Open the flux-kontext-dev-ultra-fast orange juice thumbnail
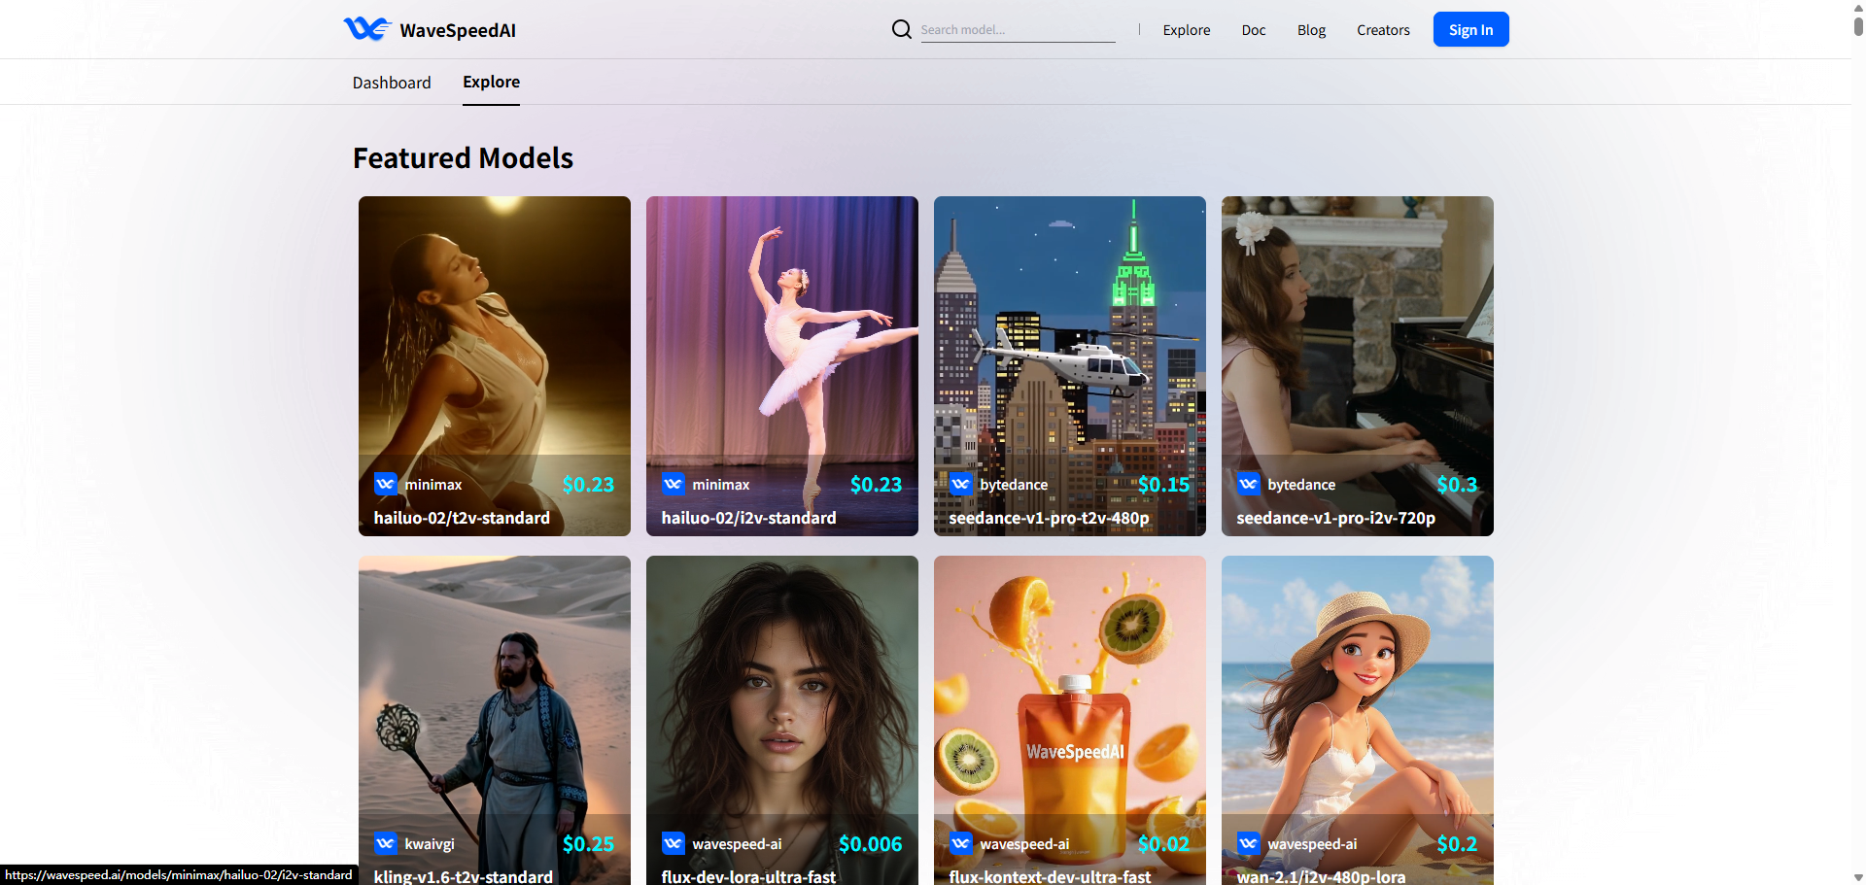The width and height of the screenshot is (1866, 885). pos(1069,720)
